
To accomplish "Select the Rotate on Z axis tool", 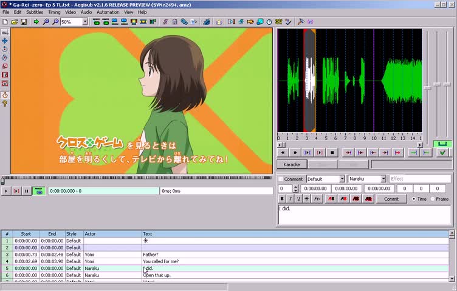I will coord(5,49).
